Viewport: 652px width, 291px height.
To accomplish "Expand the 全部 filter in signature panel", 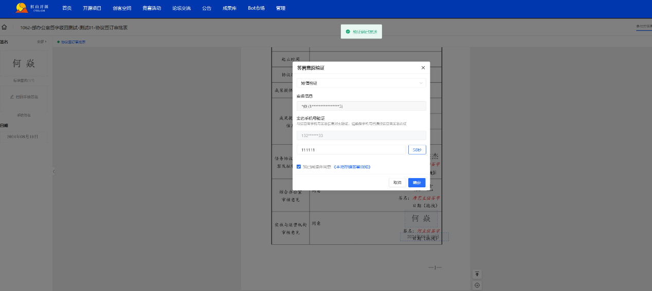I will [x=42, y=42].
